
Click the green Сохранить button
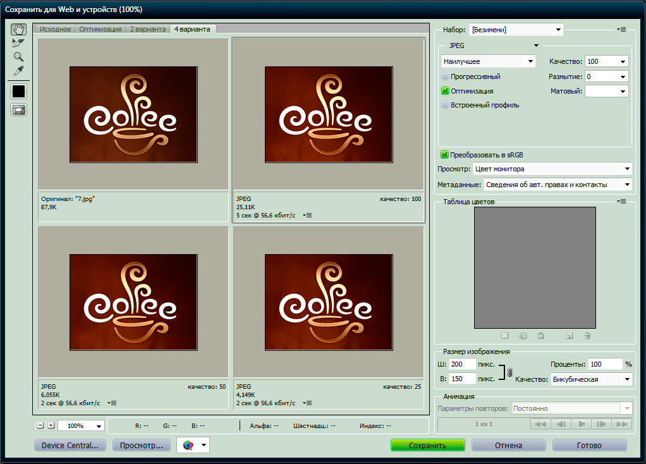point(428,446)
